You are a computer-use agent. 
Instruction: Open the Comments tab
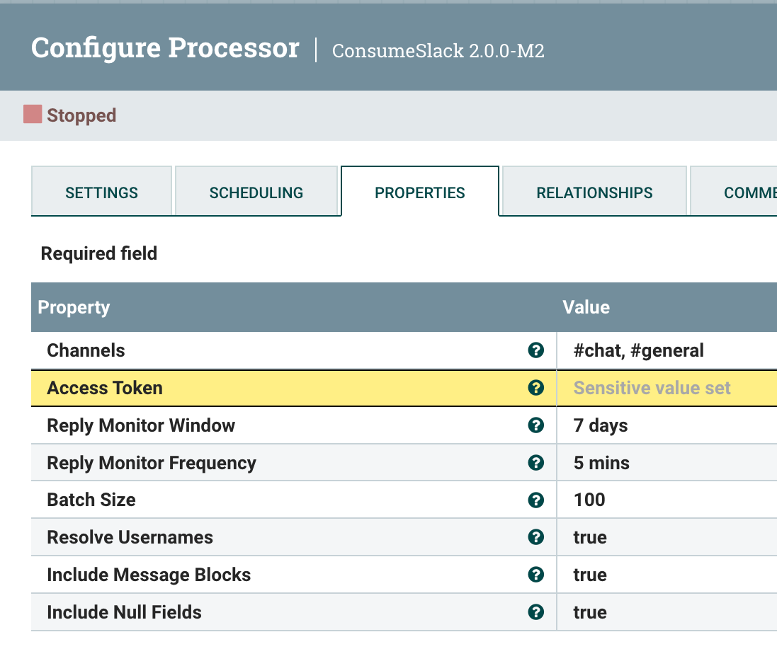click(735, 192)
